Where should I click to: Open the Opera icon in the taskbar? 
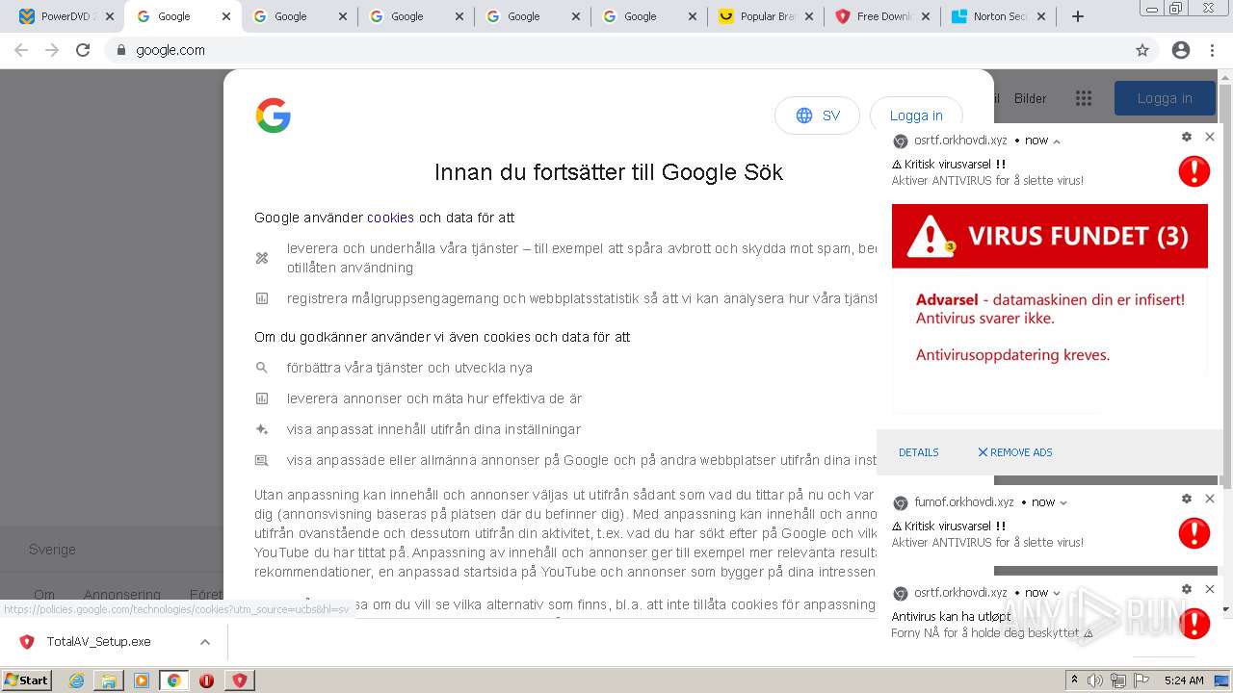point(206,680)
